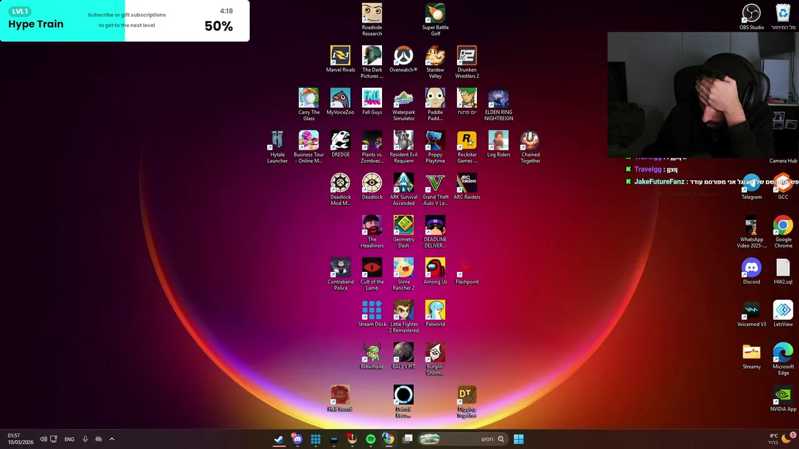The width and height of the screenshot is (799, 449).
Task: Select the Carry The Glass icon
Action: (308, 104)
